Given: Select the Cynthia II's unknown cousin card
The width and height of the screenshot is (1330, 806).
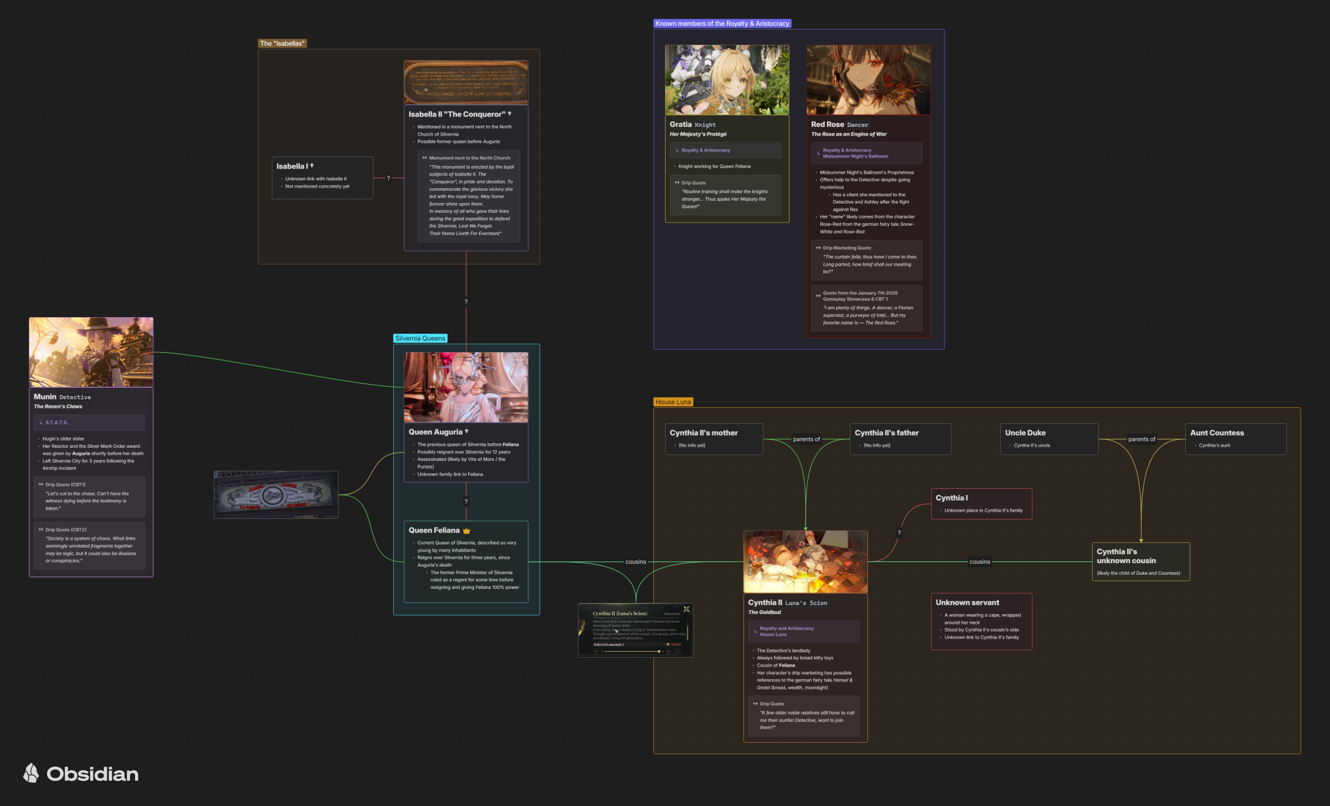Looking at the screenshot, I should coord(1141,562).
